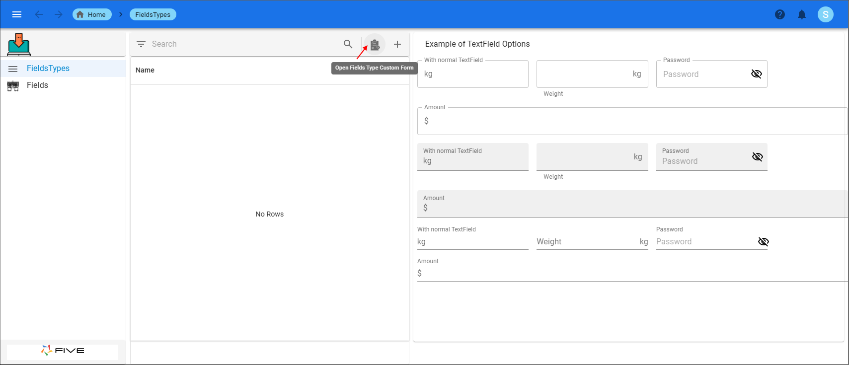The height and width of the screenshot is (365, 849).
Task: Open the user avatar S menu
Action: tap(825, 14)
